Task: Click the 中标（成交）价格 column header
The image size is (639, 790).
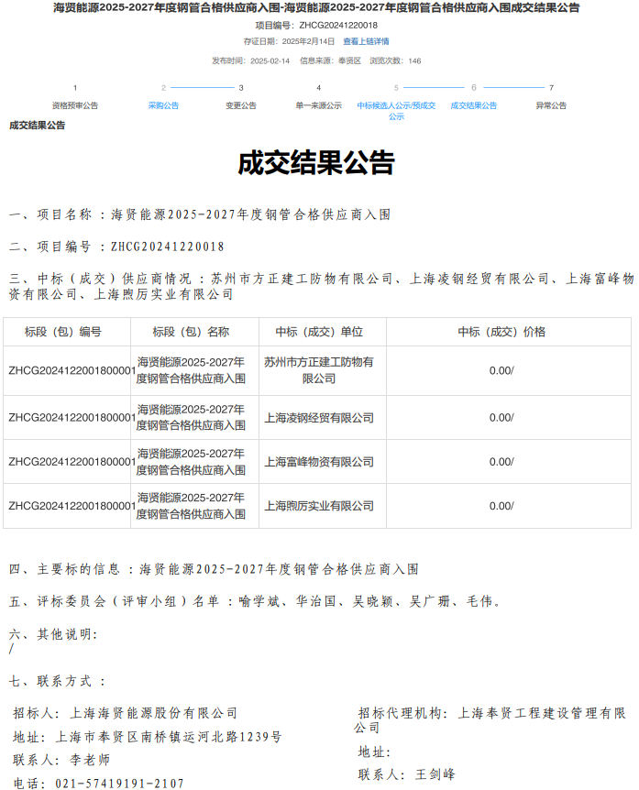Action: click(x=501, y=332)
